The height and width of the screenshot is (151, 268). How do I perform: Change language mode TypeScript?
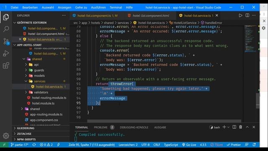[x=171, y=145]
